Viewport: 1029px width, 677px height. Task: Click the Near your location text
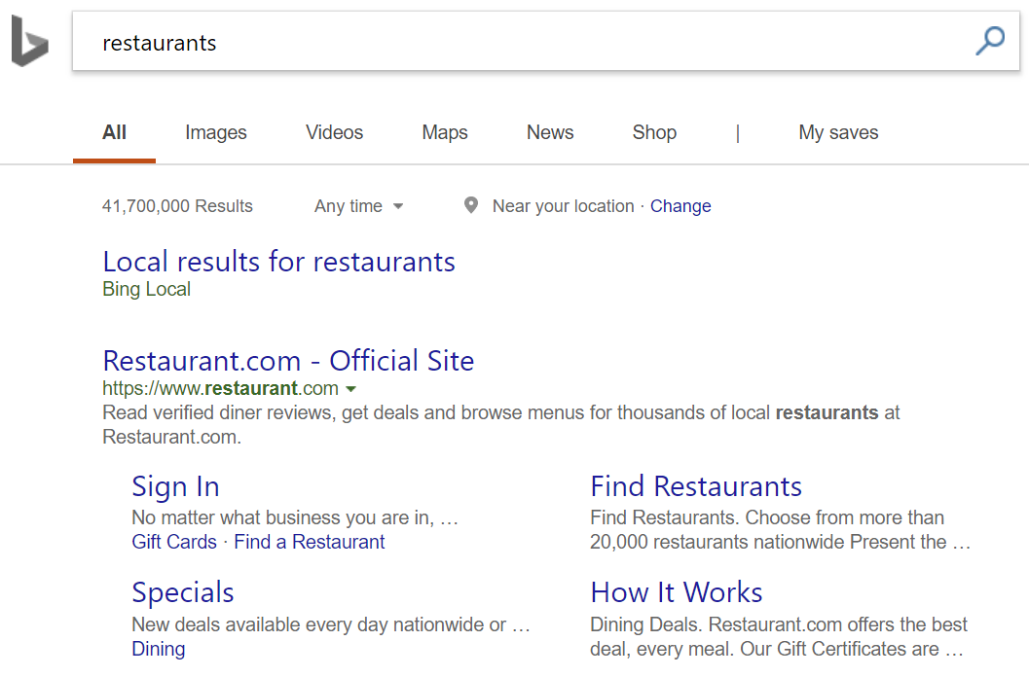[563, 206]
